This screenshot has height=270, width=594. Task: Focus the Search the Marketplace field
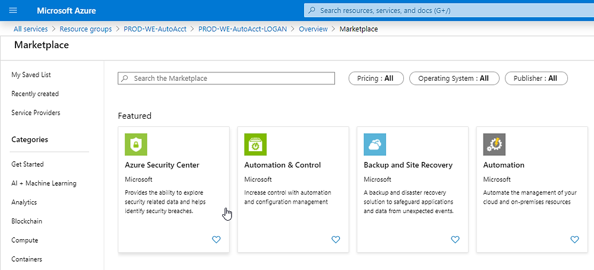(x=226, y=78)
